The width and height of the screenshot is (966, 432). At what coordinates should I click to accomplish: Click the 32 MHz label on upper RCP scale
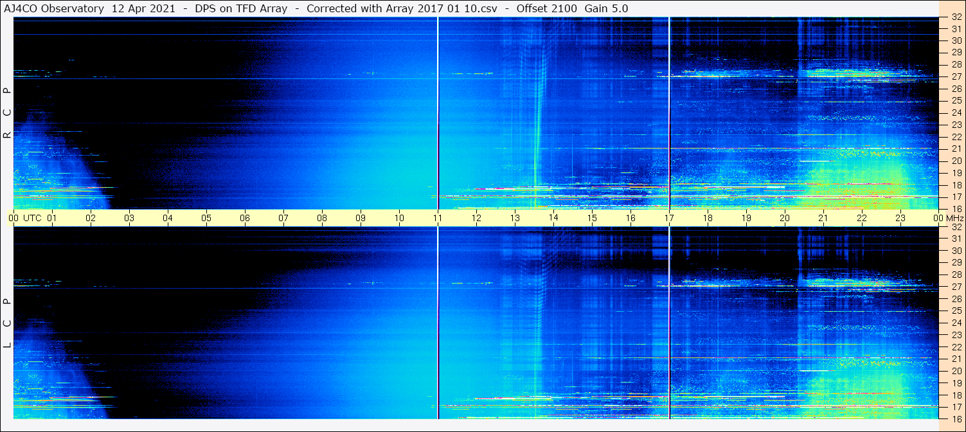point(956,17)
